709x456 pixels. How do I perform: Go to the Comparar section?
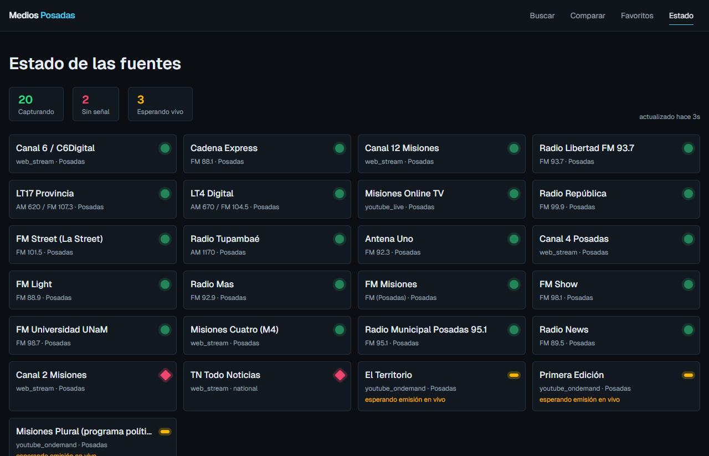click(x=588, y=15)
